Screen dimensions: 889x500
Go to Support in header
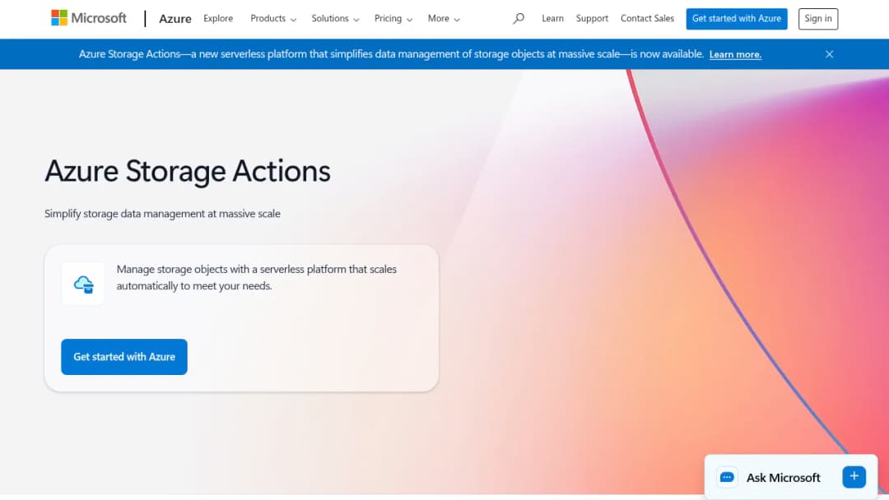pos(592,19)
